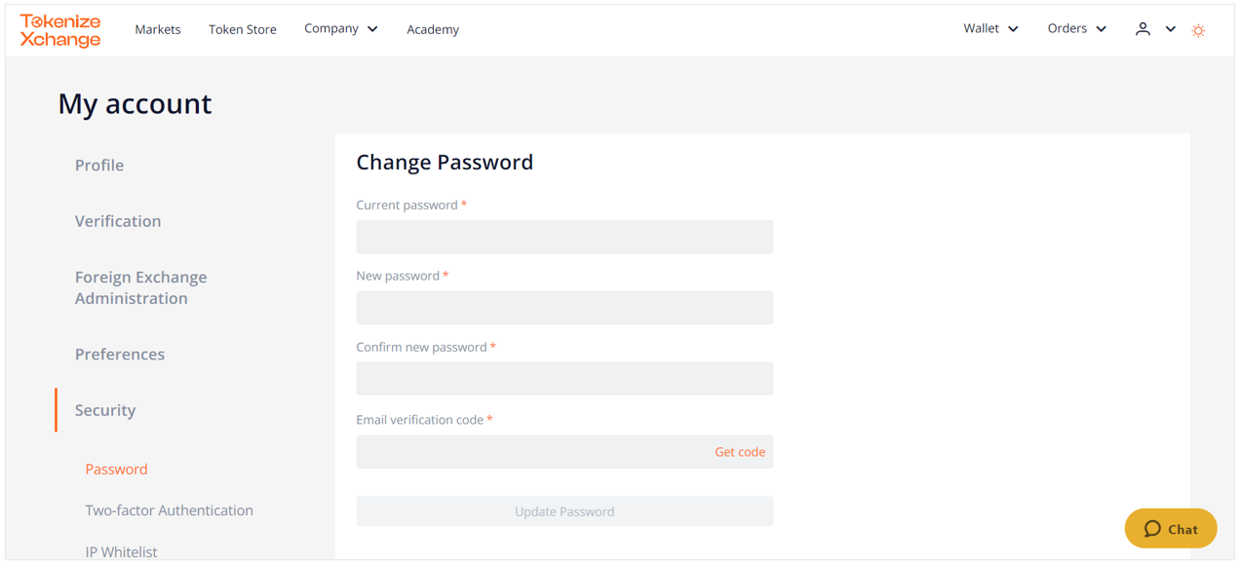Switch to the Preferences section
The height and width of the screenshot is (564, 1239).
click(120, 355)
